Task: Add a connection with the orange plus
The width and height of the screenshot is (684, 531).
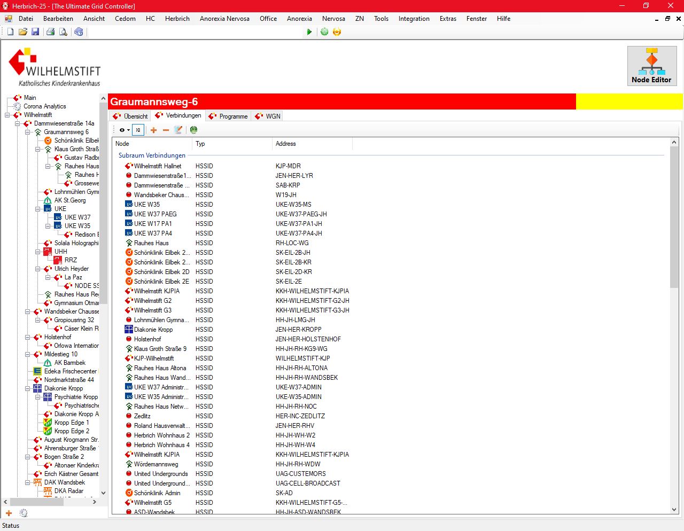Action: click(x=154, y=130)
